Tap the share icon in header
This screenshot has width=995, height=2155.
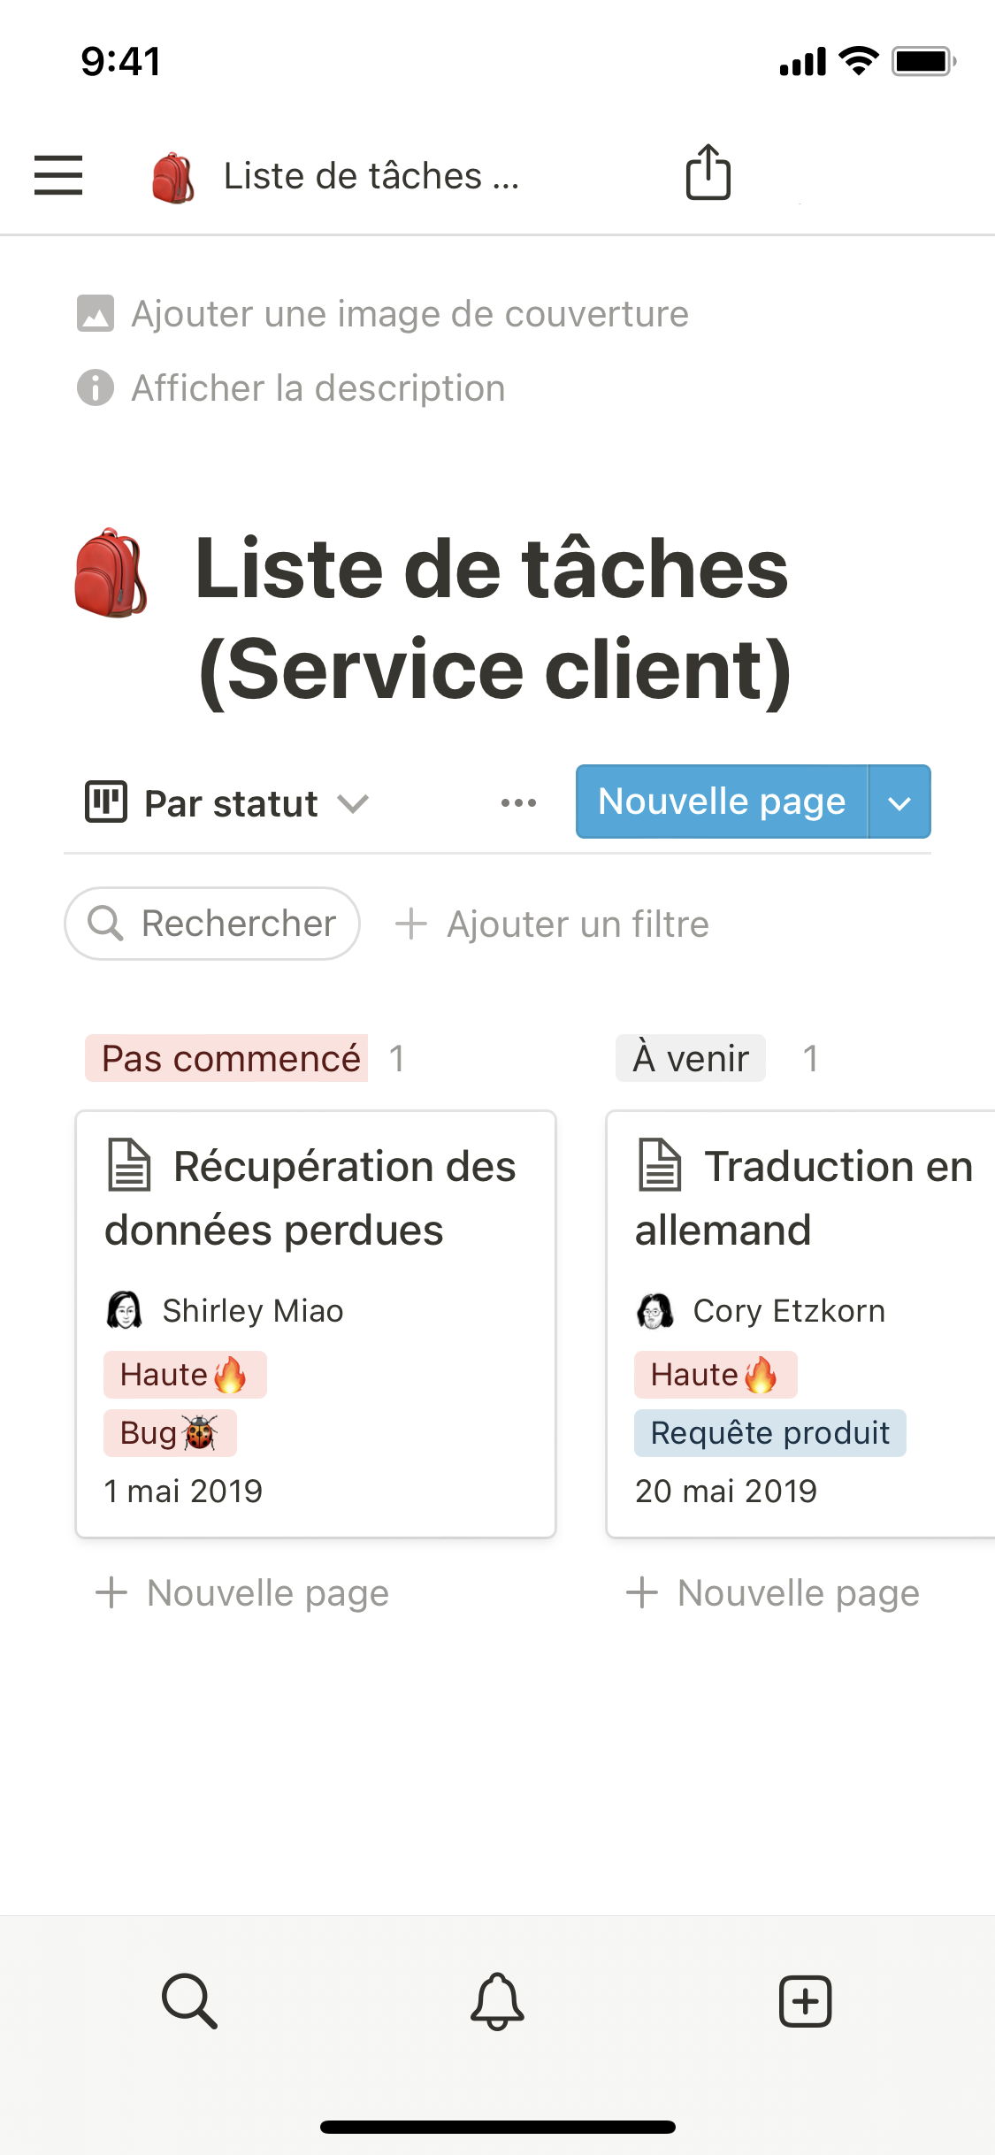(x=708, y=173)
